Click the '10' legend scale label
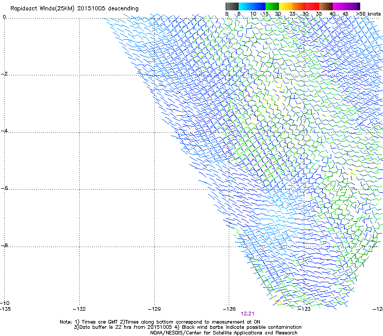383x336 pixels. click(x=253, y=14)
